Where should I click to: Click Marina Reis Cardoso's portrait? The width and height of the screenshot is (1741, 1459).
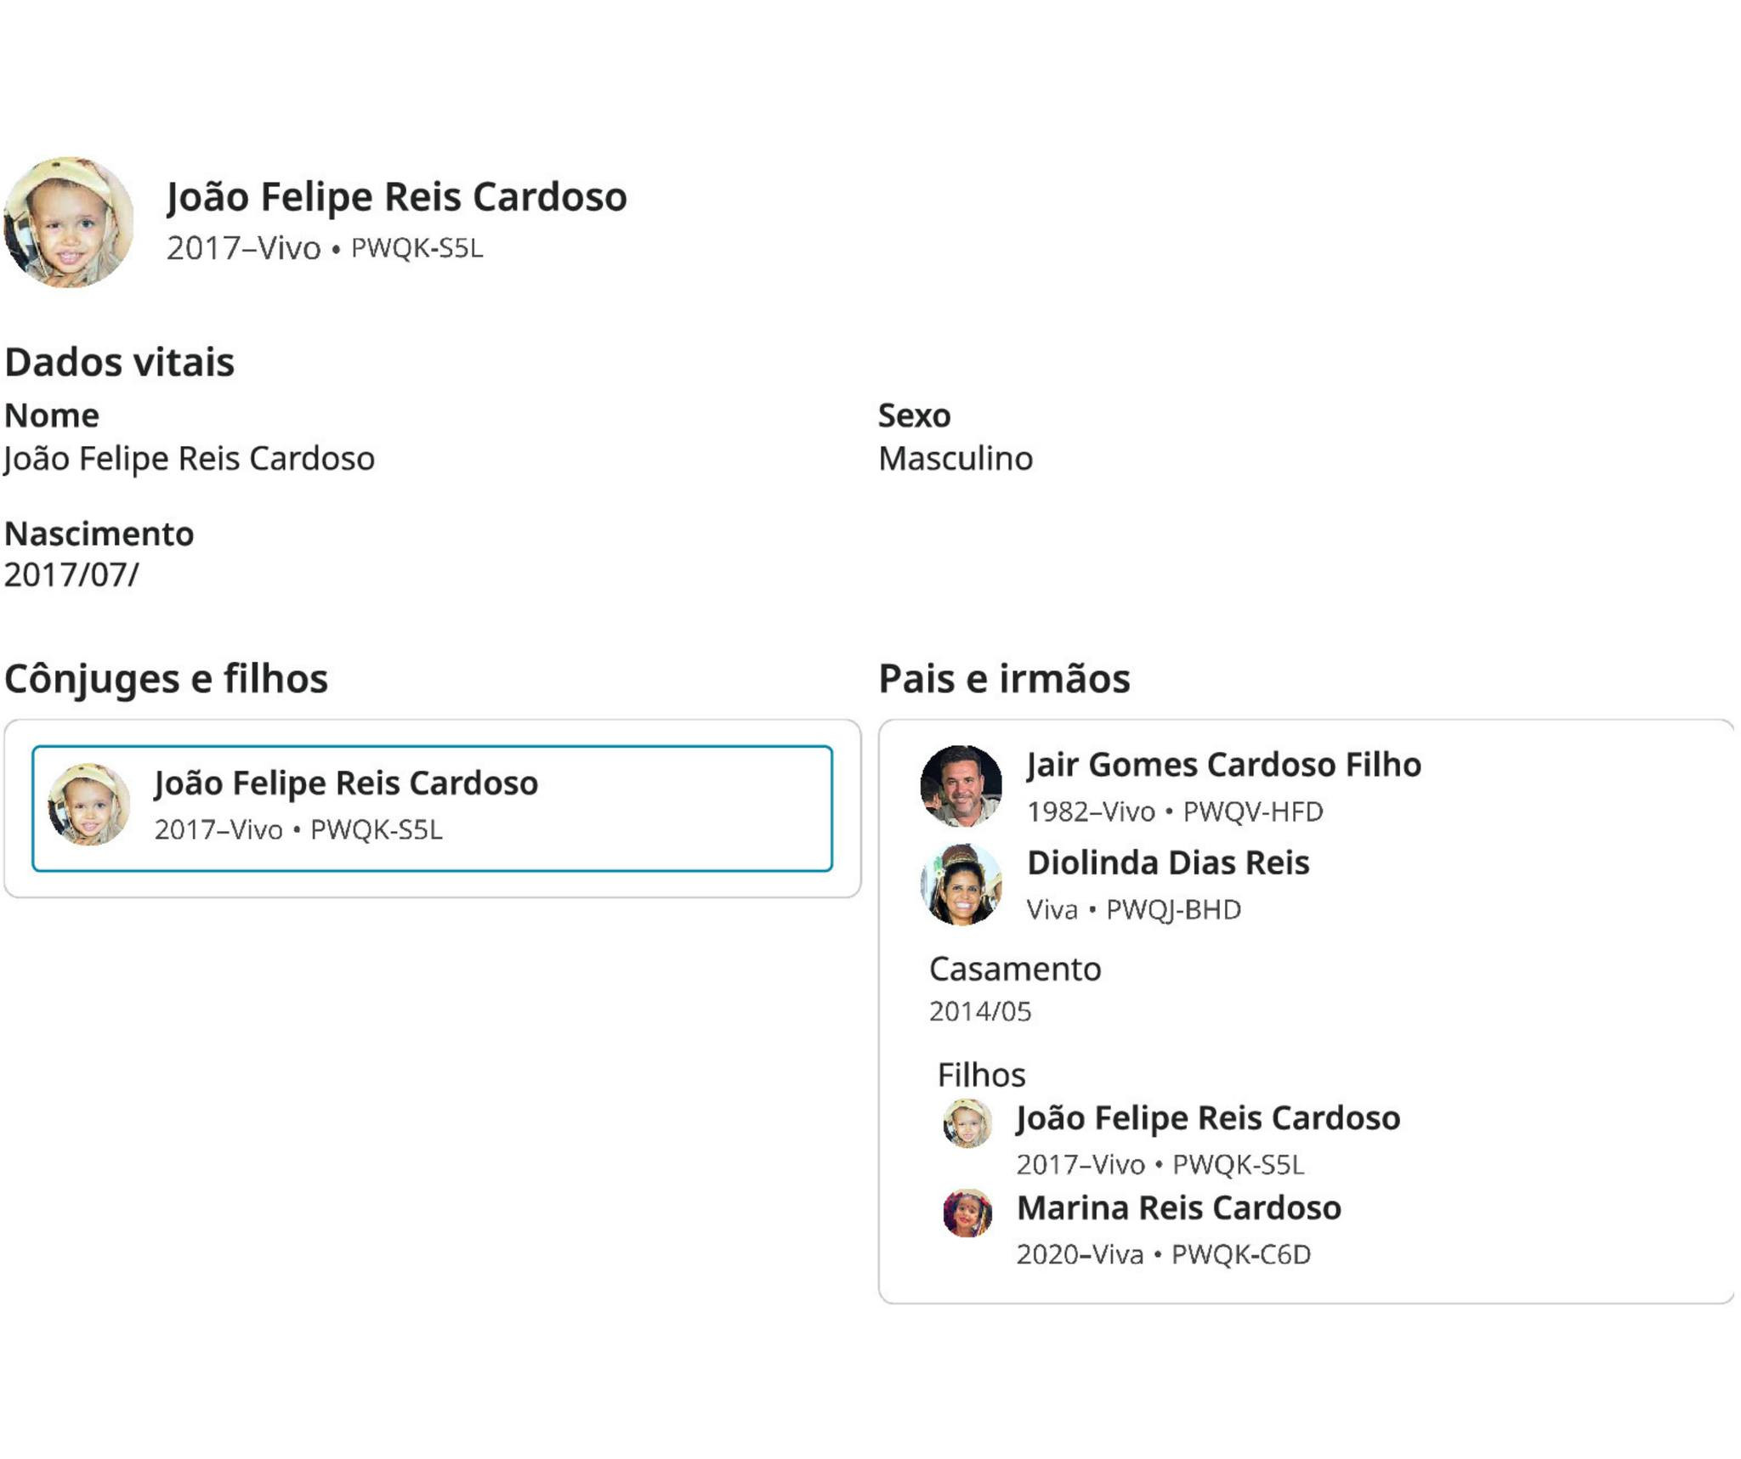click(x=967, y=1213)
